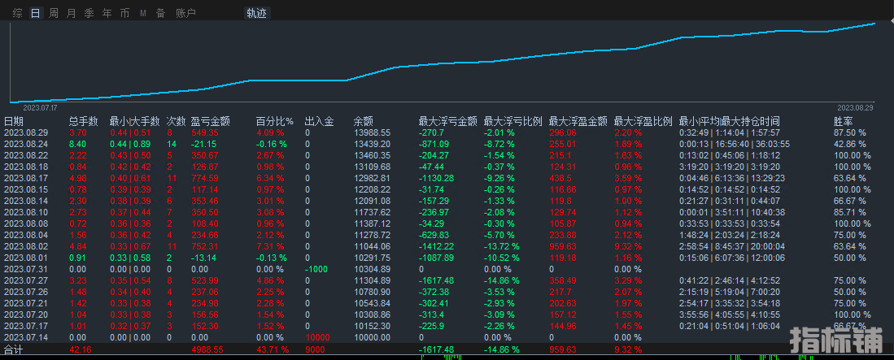
Task: Click the 最大浮亏金额 column header
Action: click(447, 121)
